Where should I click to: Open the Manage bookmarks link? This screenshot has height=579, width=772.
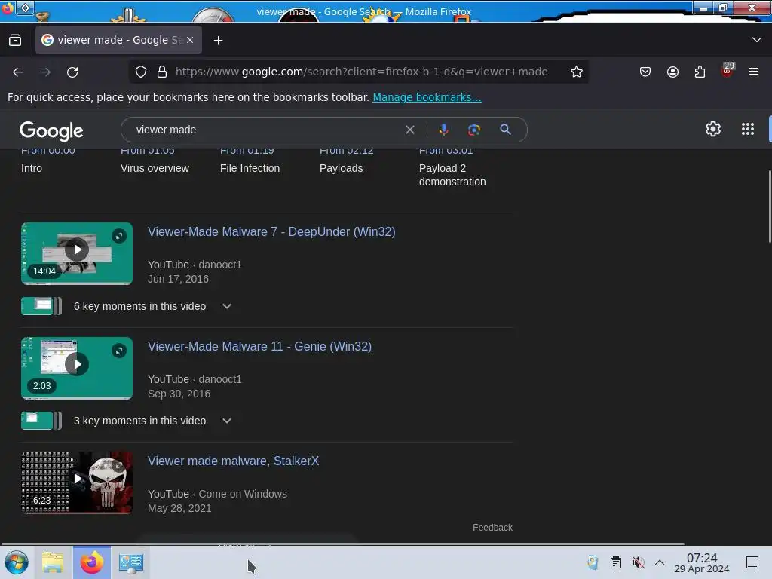coord(427,97)
